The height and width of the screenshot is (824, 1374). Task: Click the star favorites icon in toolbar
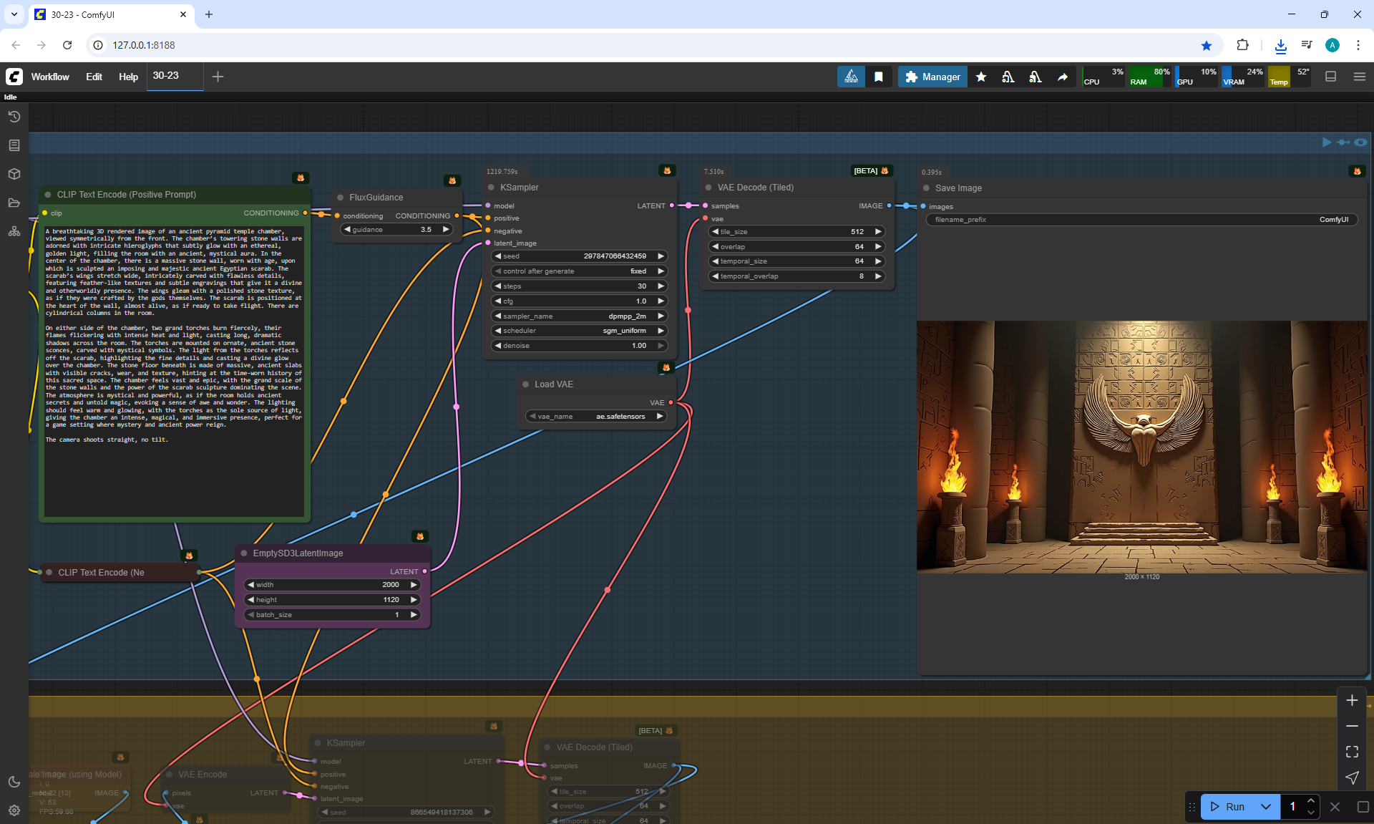981,77
